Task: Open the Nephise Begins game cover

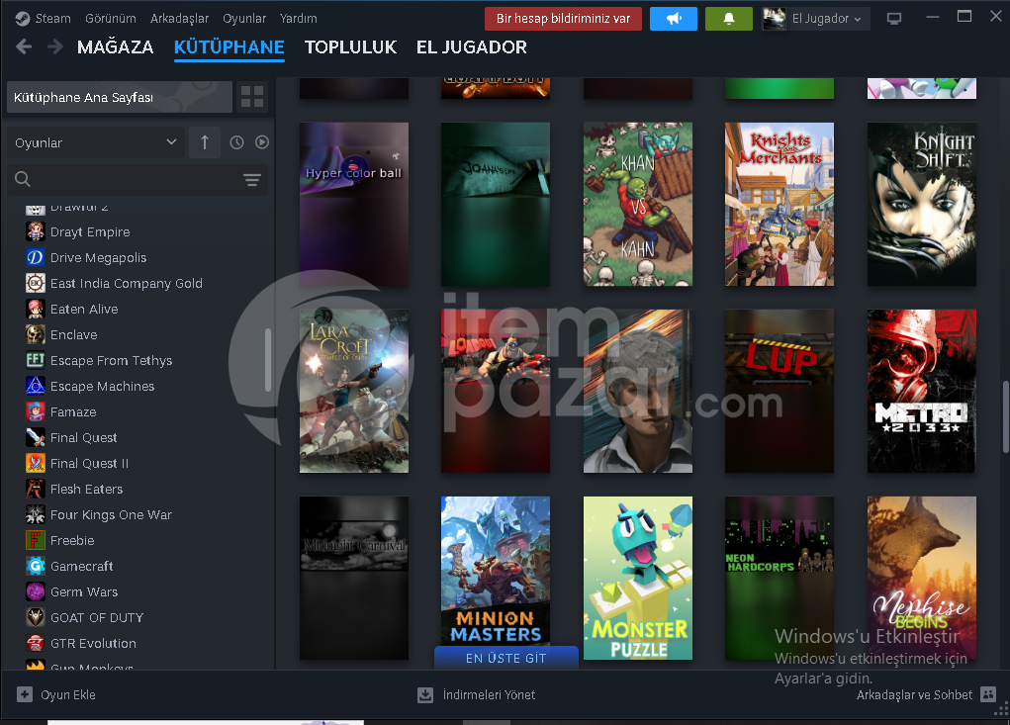Action: (x=922, y=578)
